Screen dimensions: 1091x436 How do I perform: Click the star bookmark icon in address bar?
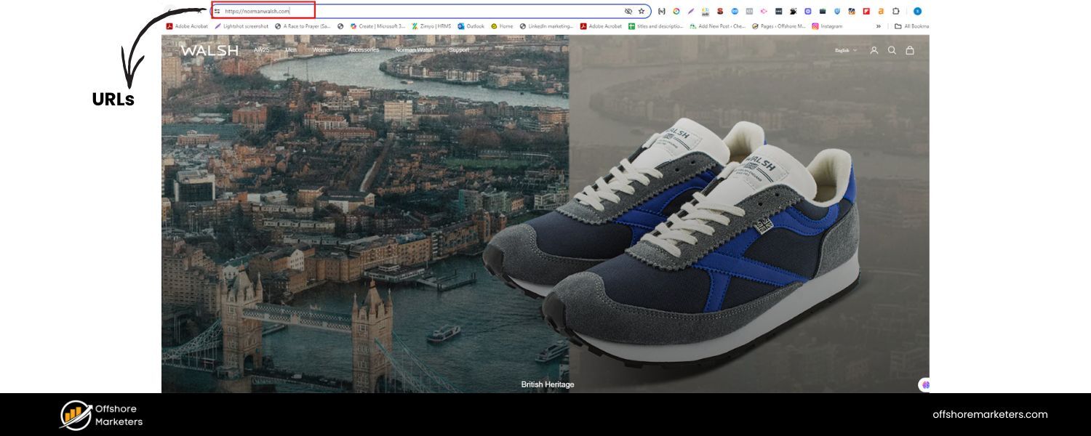coord(641,12)
